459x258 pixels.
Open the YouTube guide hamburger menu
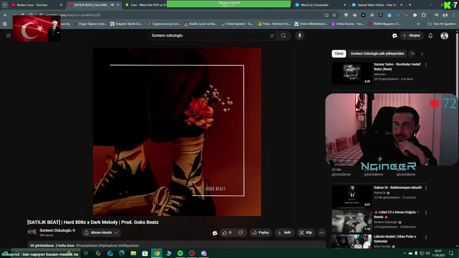[x=9, y=35]
